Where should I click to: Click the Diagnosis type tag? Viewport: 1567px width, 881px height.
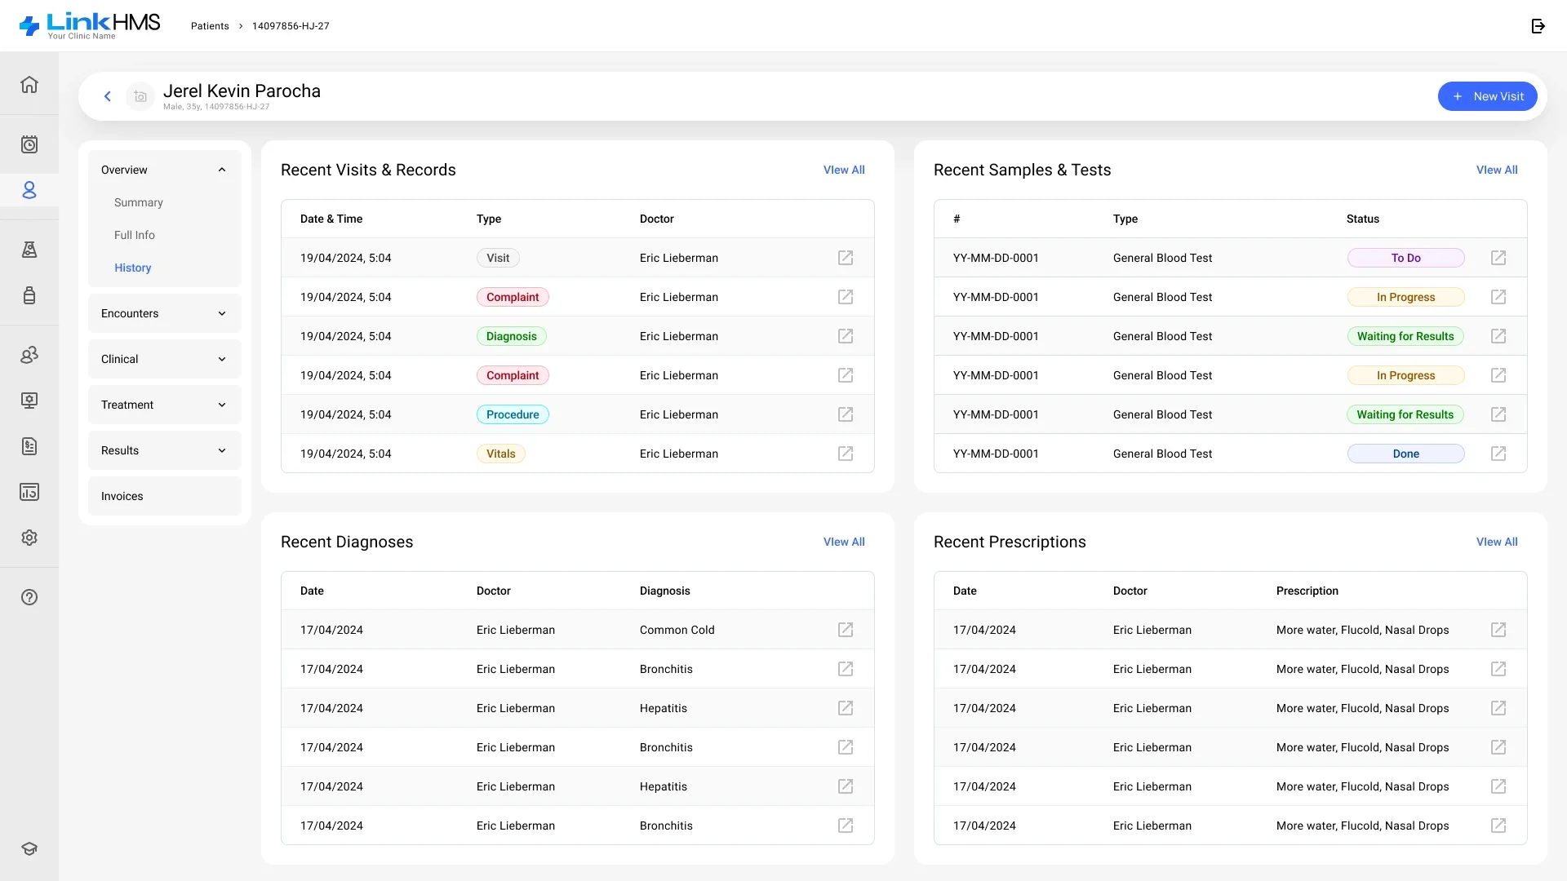pyautogui.click(x=512, y=336)
